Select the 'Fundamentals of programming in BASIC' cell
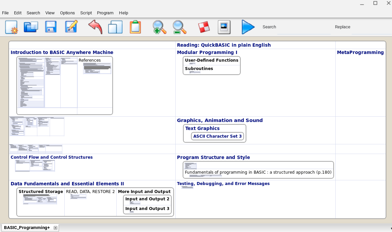The image size is (392, 232). (258, 172)
